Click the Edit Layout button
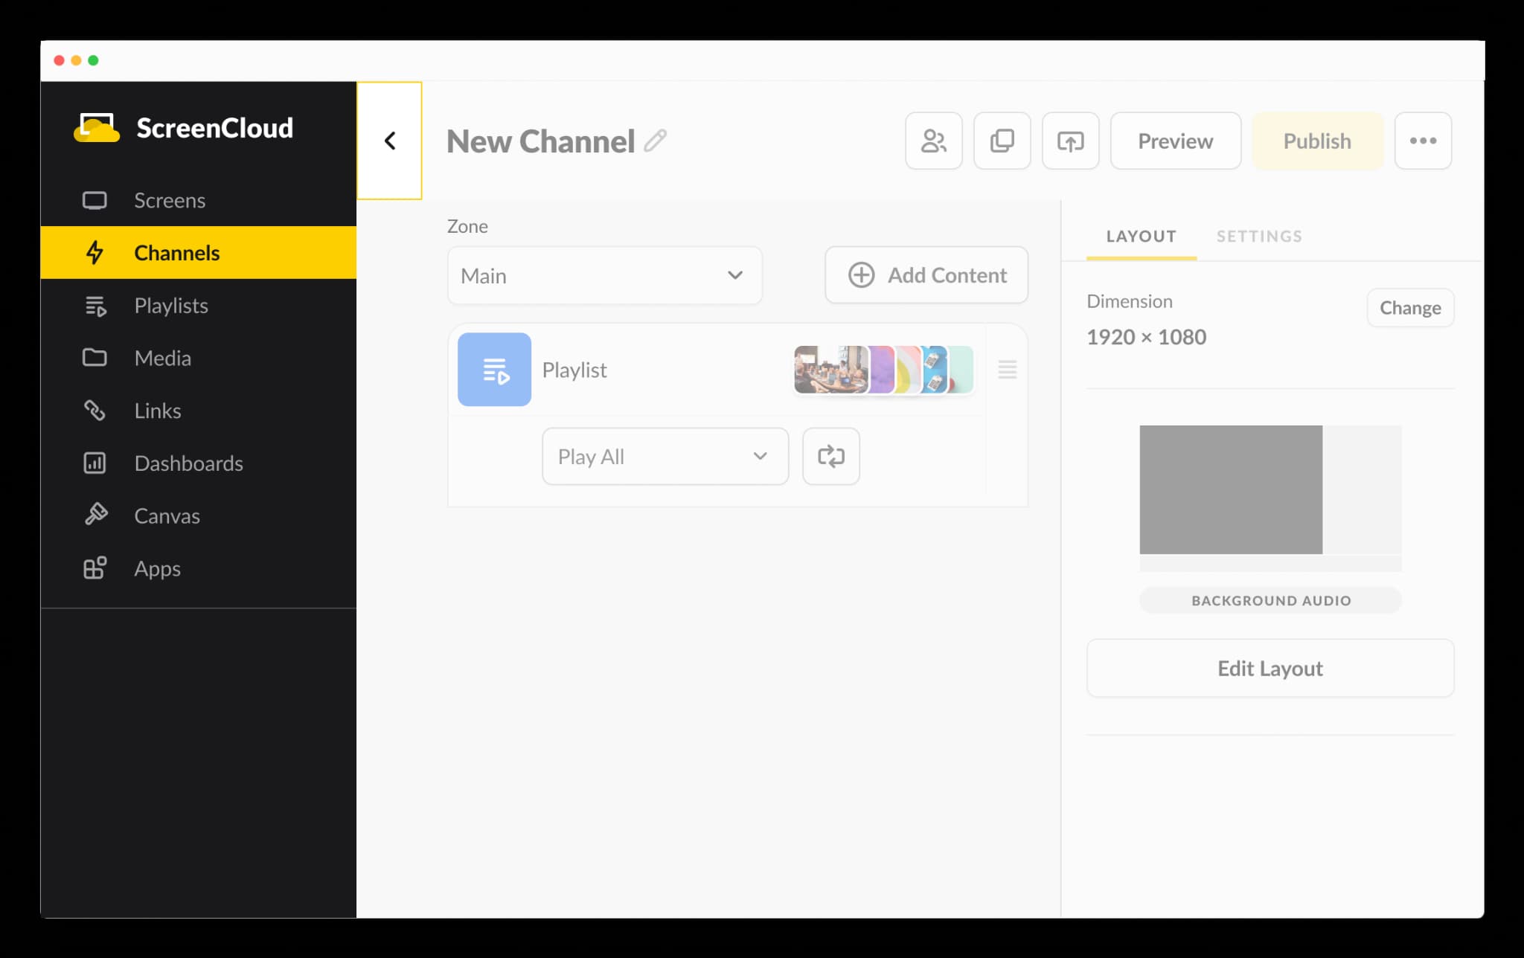The width and height of the screenshot is (1524, 958). pyautogui.click(x=1270, y=668)
